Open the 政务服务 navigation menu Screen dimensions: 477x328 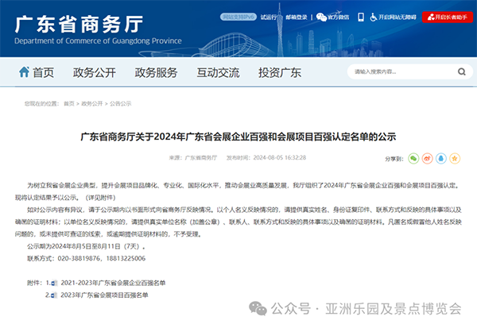(156, 72)
